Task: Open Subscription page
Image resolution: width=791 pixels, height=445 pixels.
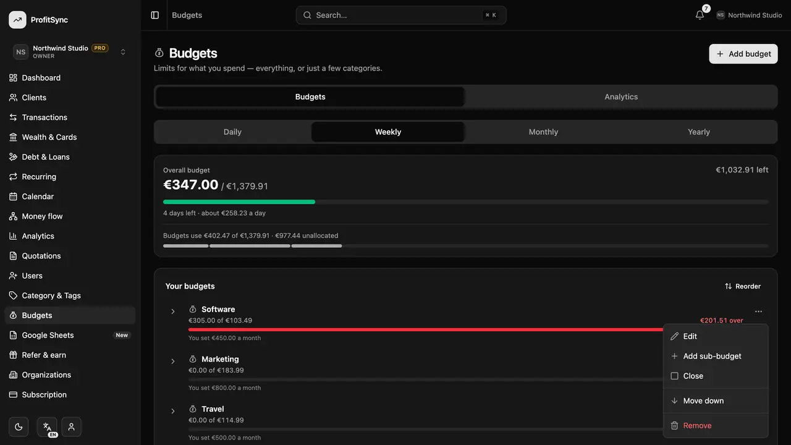Action: pyautogui.click(x=70, y=394)
